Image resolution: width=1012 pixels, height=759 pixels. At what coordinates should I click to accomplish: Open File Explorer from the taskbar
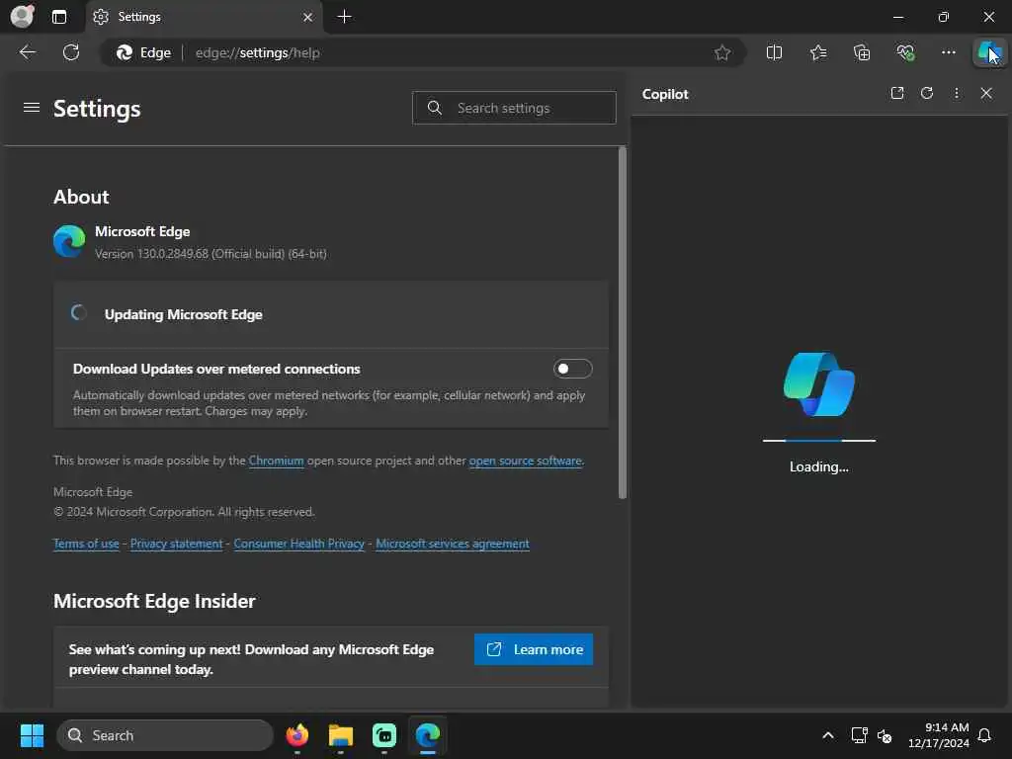click(341, 735)
